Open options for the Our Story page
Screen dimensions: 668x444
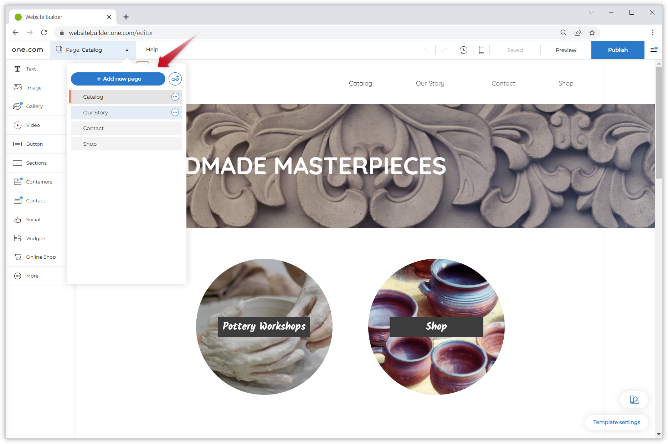point(175,113)
